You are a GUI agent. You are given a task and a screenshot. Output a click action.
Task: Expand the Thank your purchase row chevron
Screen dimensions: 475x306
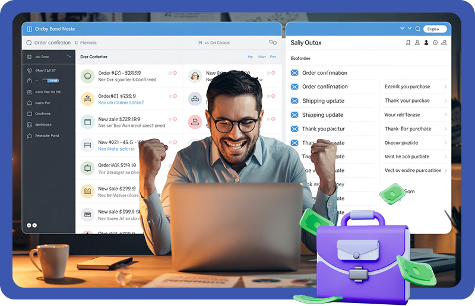[445, 101]
